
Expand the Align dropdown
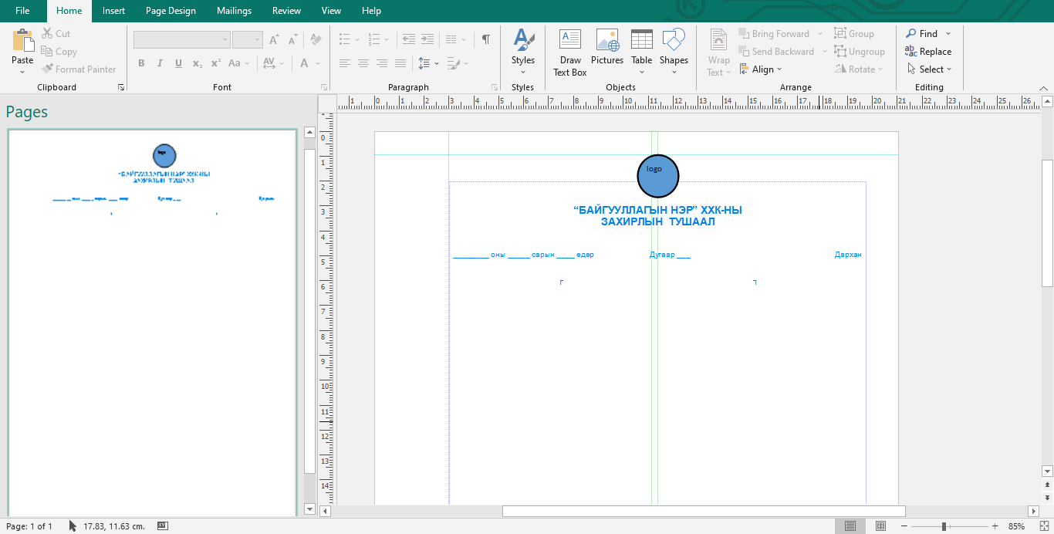click(762, 69)
